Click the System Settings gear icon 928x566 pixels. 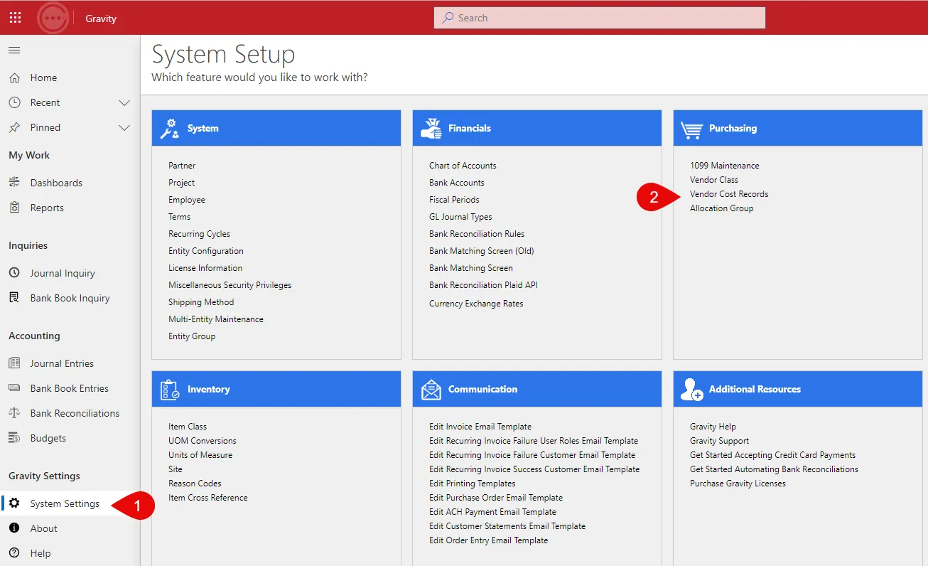coord(14,503)
